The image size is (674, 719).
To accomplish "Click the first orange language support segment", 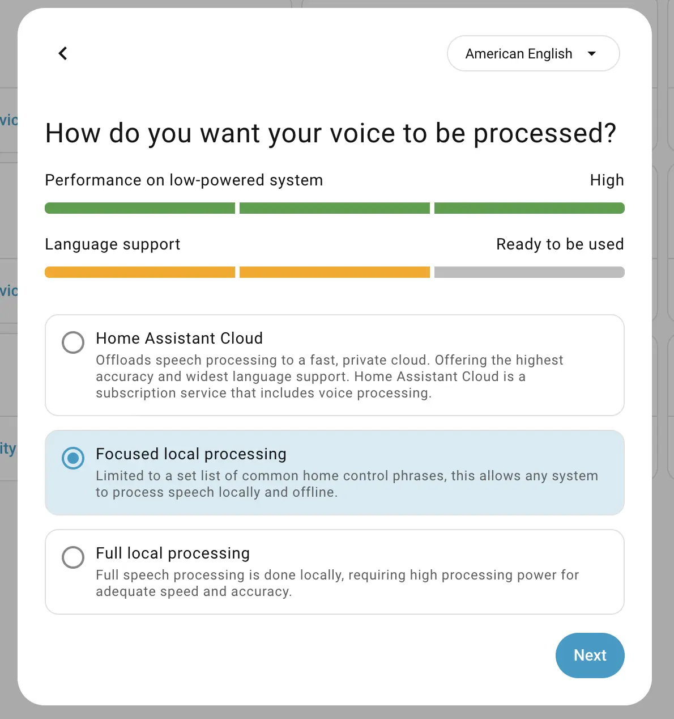I will point(140,272).
